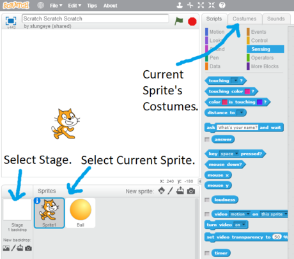This screenshot has width=294, height=259.
Task: Click the sprite list scrollbar
Action: 197,228
